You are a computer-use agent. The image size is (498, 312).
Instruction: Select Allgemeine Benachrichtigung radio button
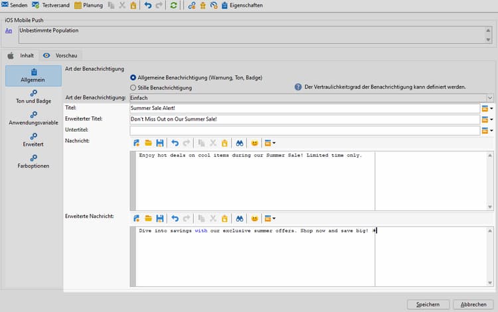click(133, 78)
